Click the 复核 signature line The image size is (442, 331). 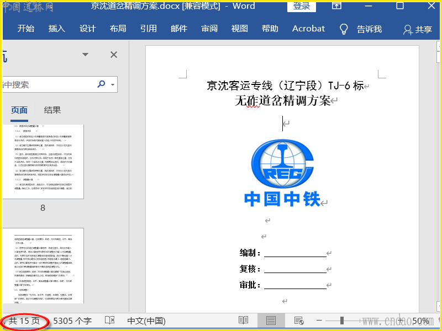point(283,269)
